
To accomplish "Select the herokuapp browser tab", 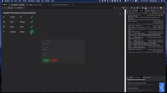I will click(60, 5).
